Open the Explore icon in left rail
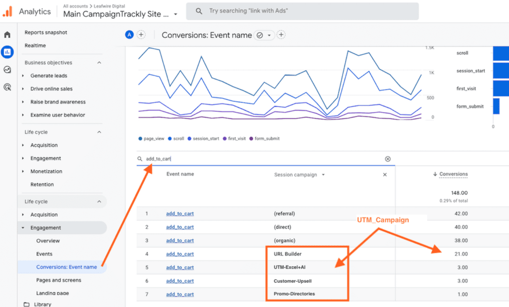Screen dimensions: 509x307 [x=7, y=70]
